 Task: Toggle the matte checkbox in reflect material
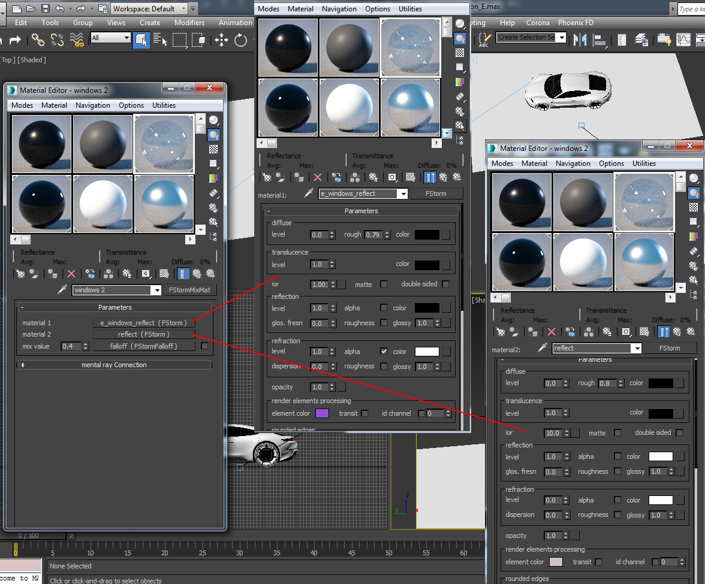coord(617,432)
